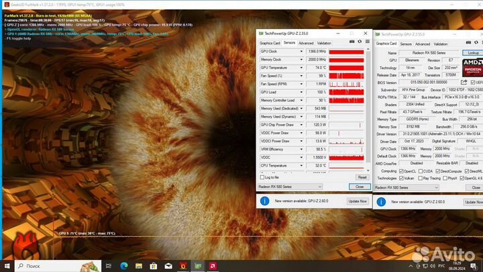Image resolution: width=483 pixels, height=272 pixels.
Task: Click the GPU Temperature red graph bar
Action: pyautogui.click(x=346, y=68)
